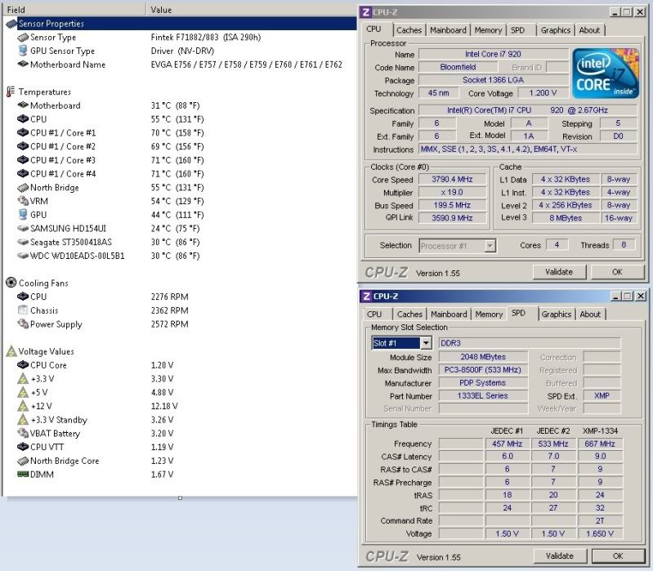Open Memory tab in upper CPU-Z window
Screen dimensions: 653x571
(488, 30)
